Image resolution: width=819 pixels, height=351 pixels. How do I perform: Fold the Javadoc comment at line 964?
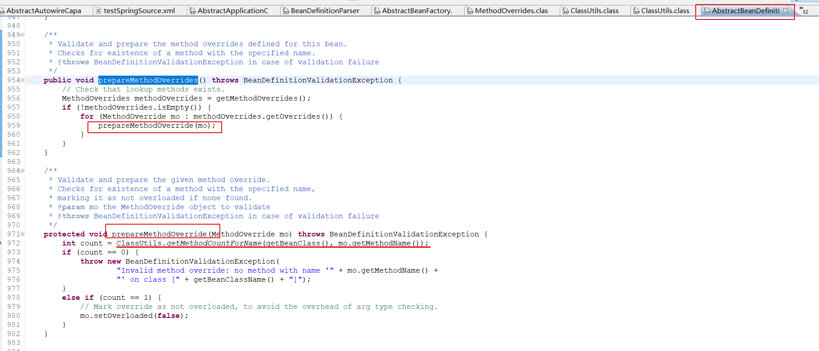(x=23, y=171)
